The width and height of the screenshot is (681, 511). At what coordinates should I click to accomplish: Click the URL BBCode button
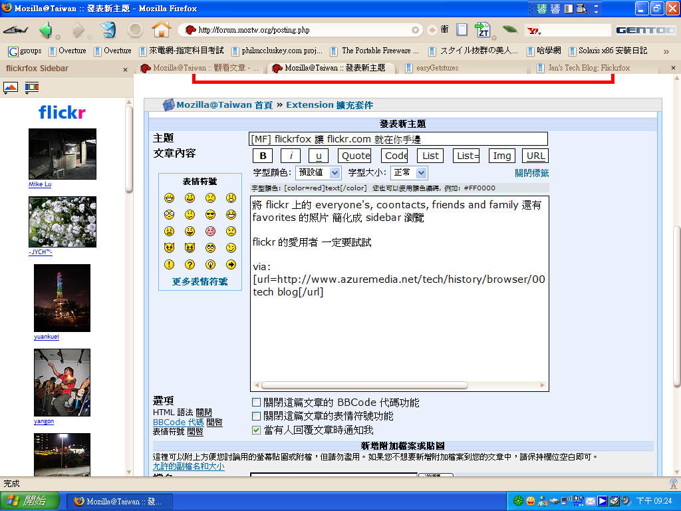coord(535,156)
